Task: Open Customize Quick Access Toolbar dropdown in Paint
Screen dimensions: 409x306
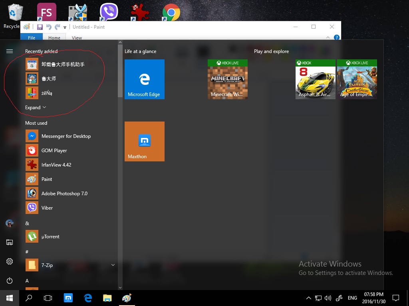Action: point(65,27)
